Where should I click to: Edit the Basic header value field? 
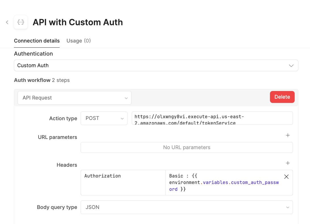224,182
